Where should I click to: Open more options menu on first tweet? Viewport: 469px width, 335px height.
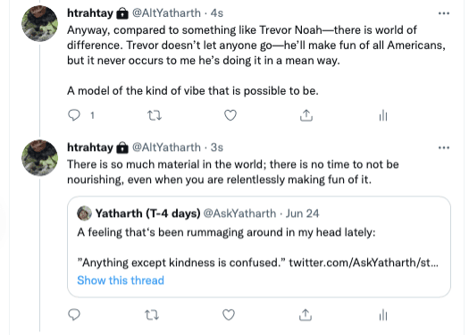click(444, 13)
